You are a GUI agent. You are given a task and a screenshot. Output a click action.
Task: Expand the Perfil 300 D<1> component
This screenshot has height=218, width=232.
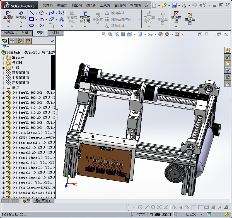[3, 93]
